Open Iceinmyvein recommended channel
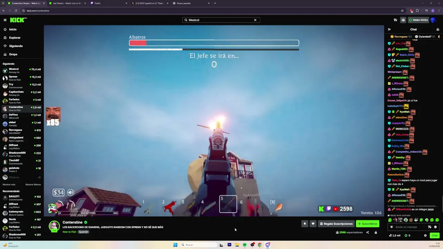 (x=21, y=213)
